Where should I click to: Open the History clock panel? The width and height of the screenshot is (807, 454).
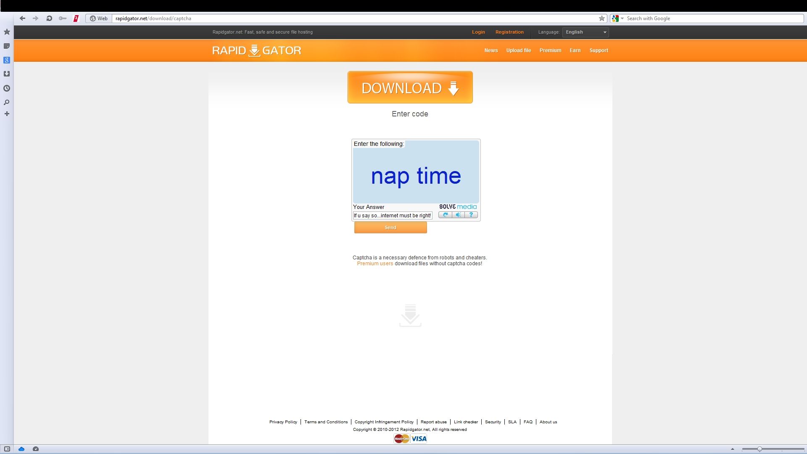tap(7, 88)
